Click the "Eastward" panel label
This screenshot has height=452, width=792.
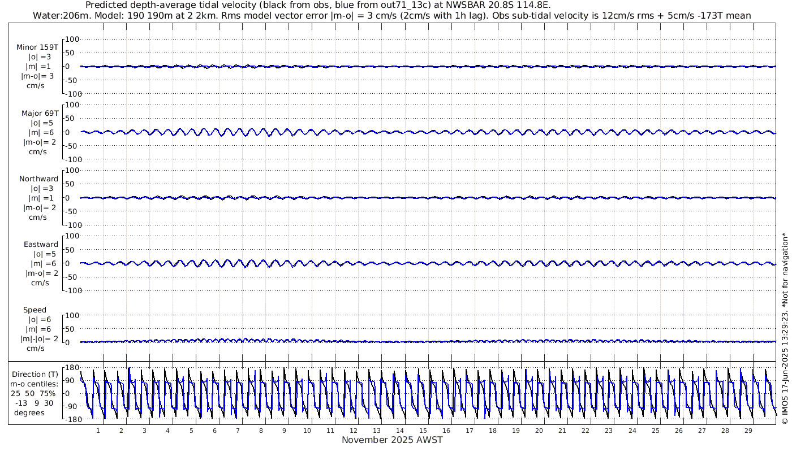41,244
